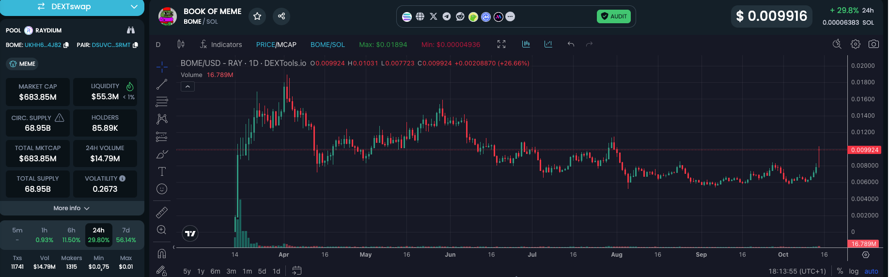The width and height of the screenshot is (889, 277).
Task: Add BOME to favorites star
Action: point(257,16)
